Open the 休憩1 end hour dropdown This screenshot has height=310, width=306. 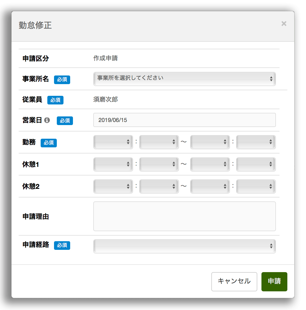point(210,164)
